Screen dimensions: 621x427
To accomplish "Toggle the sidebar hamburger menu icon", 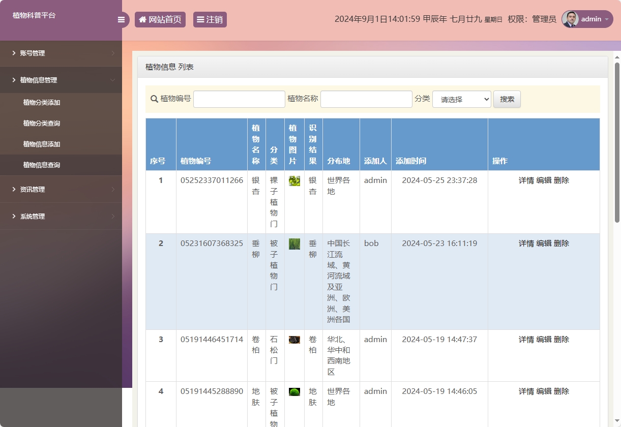I will click(x=121, y=20).
